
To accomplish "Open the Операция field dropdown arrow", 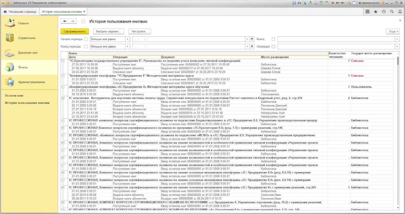I will coord(397,46).
